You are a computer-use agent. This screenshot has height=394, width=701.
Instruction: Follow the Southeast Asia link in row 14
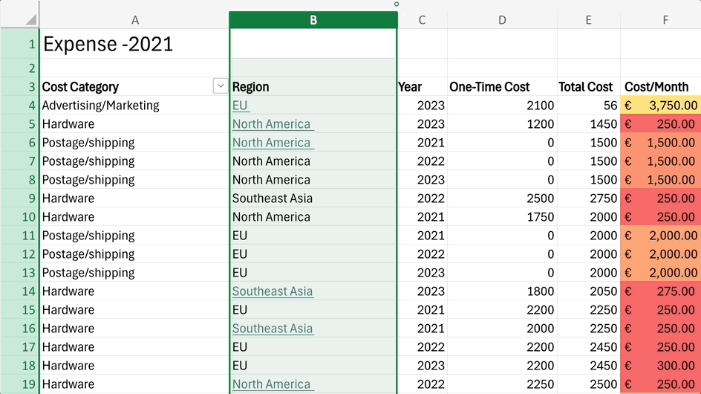point(273,291)
